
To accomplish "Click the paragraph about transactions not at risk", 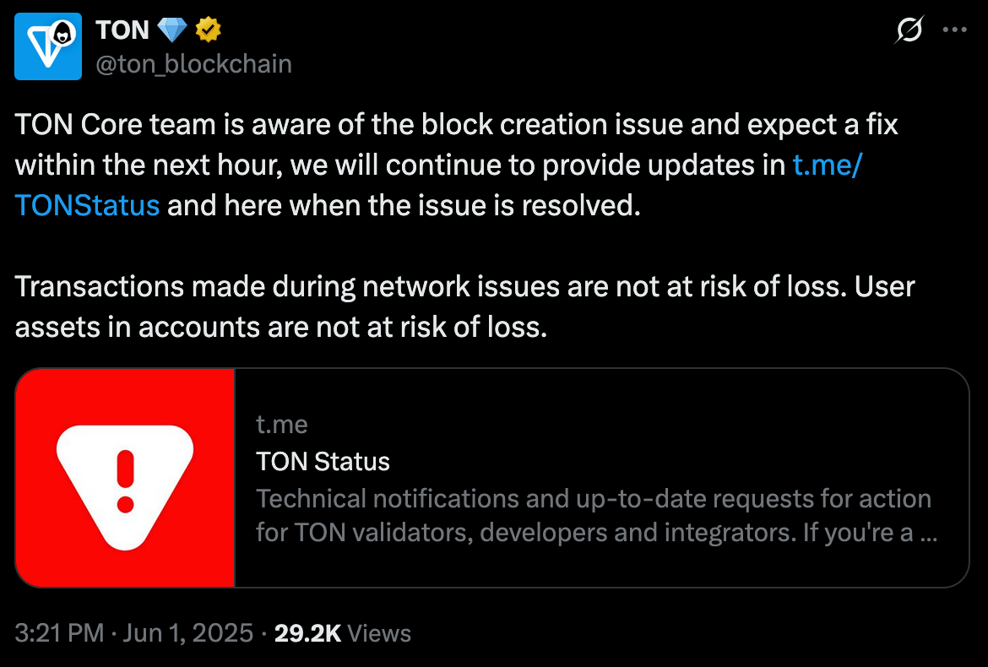I will point(464,306).
